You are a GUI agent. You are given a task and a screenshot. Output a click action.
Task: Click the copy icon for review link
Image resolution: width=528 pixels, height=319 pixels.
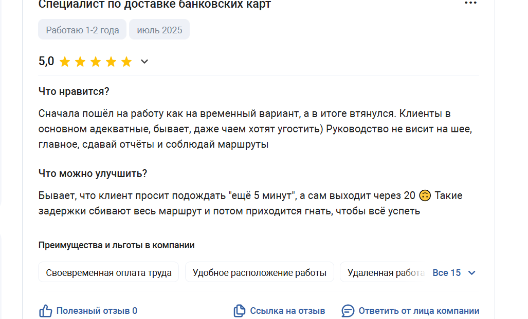240,311
